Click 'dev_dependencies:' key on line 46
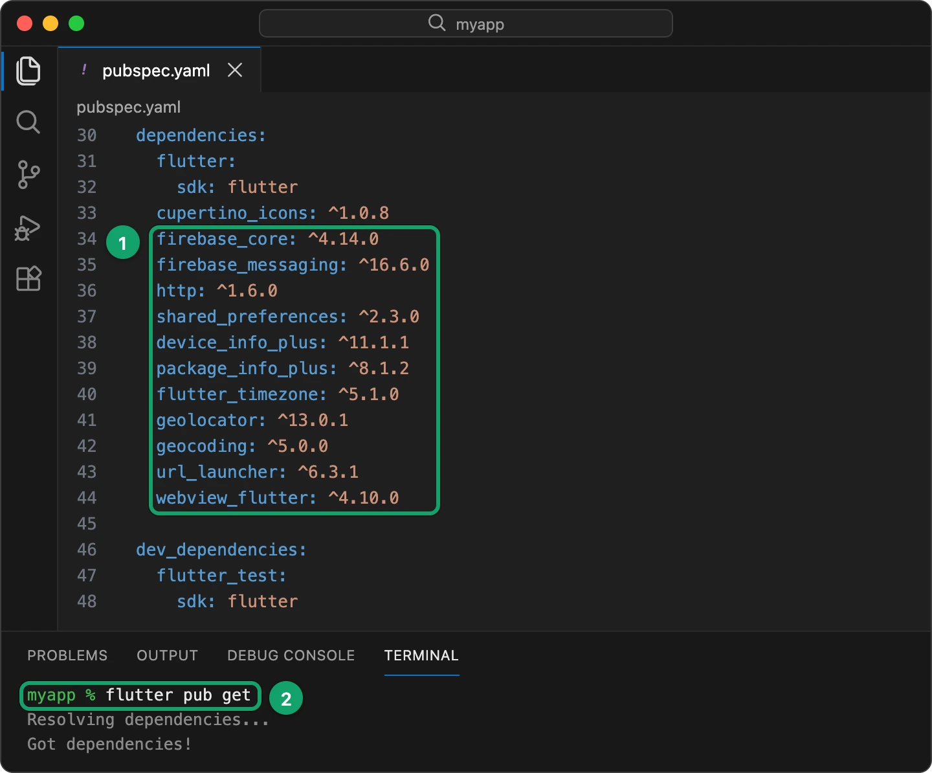Screen dimensions: 932x773 coord(221,550)
